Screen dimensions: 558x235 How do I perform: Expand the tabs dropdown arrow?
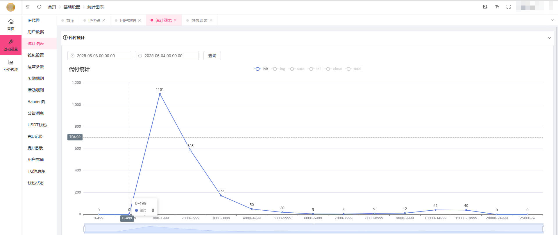552,20
